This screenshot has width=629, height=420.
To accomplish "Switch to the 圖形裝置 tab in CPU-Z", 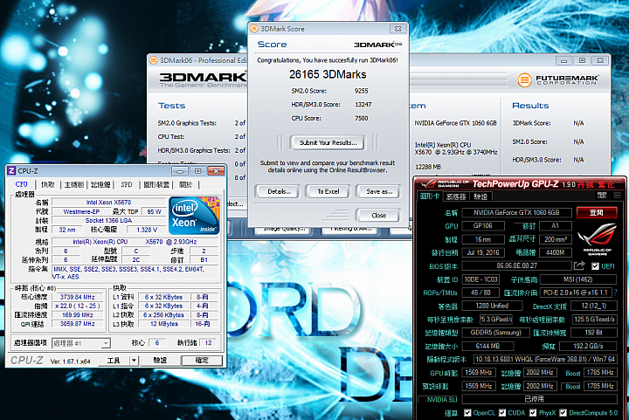I will click(156, 185).
